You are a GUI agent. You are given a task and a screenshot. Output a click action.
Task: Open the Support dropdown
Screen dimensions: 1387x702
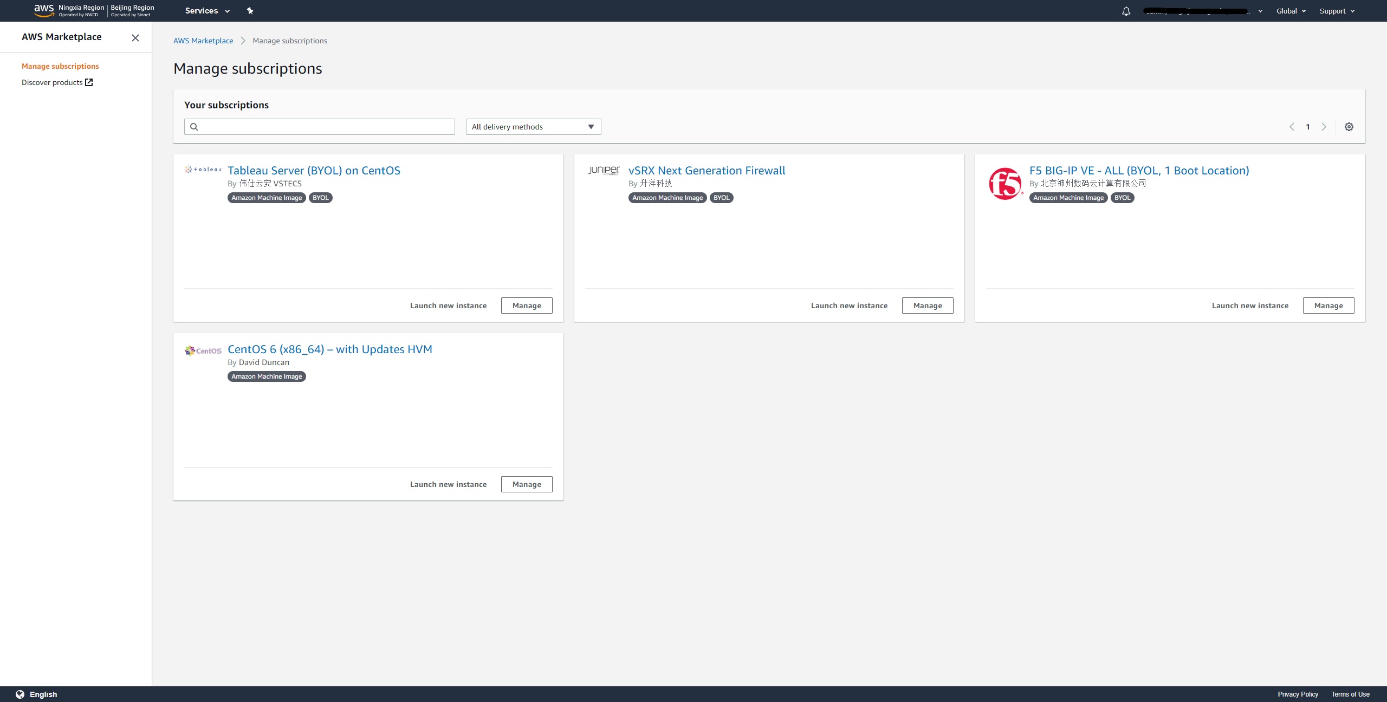(x=1337, y=11)
